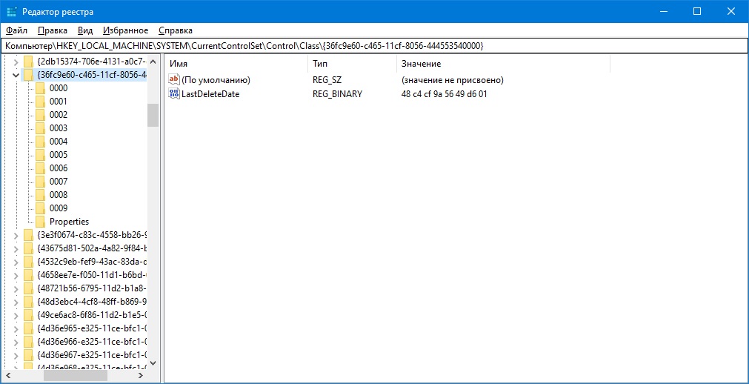Screen dimensions: 749x384
Task: Select the folder icon of key 0005
Action: point(40,155)
